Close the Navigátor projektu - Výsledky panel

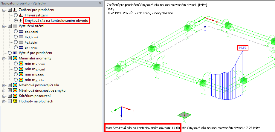click(x=100, y=3)
